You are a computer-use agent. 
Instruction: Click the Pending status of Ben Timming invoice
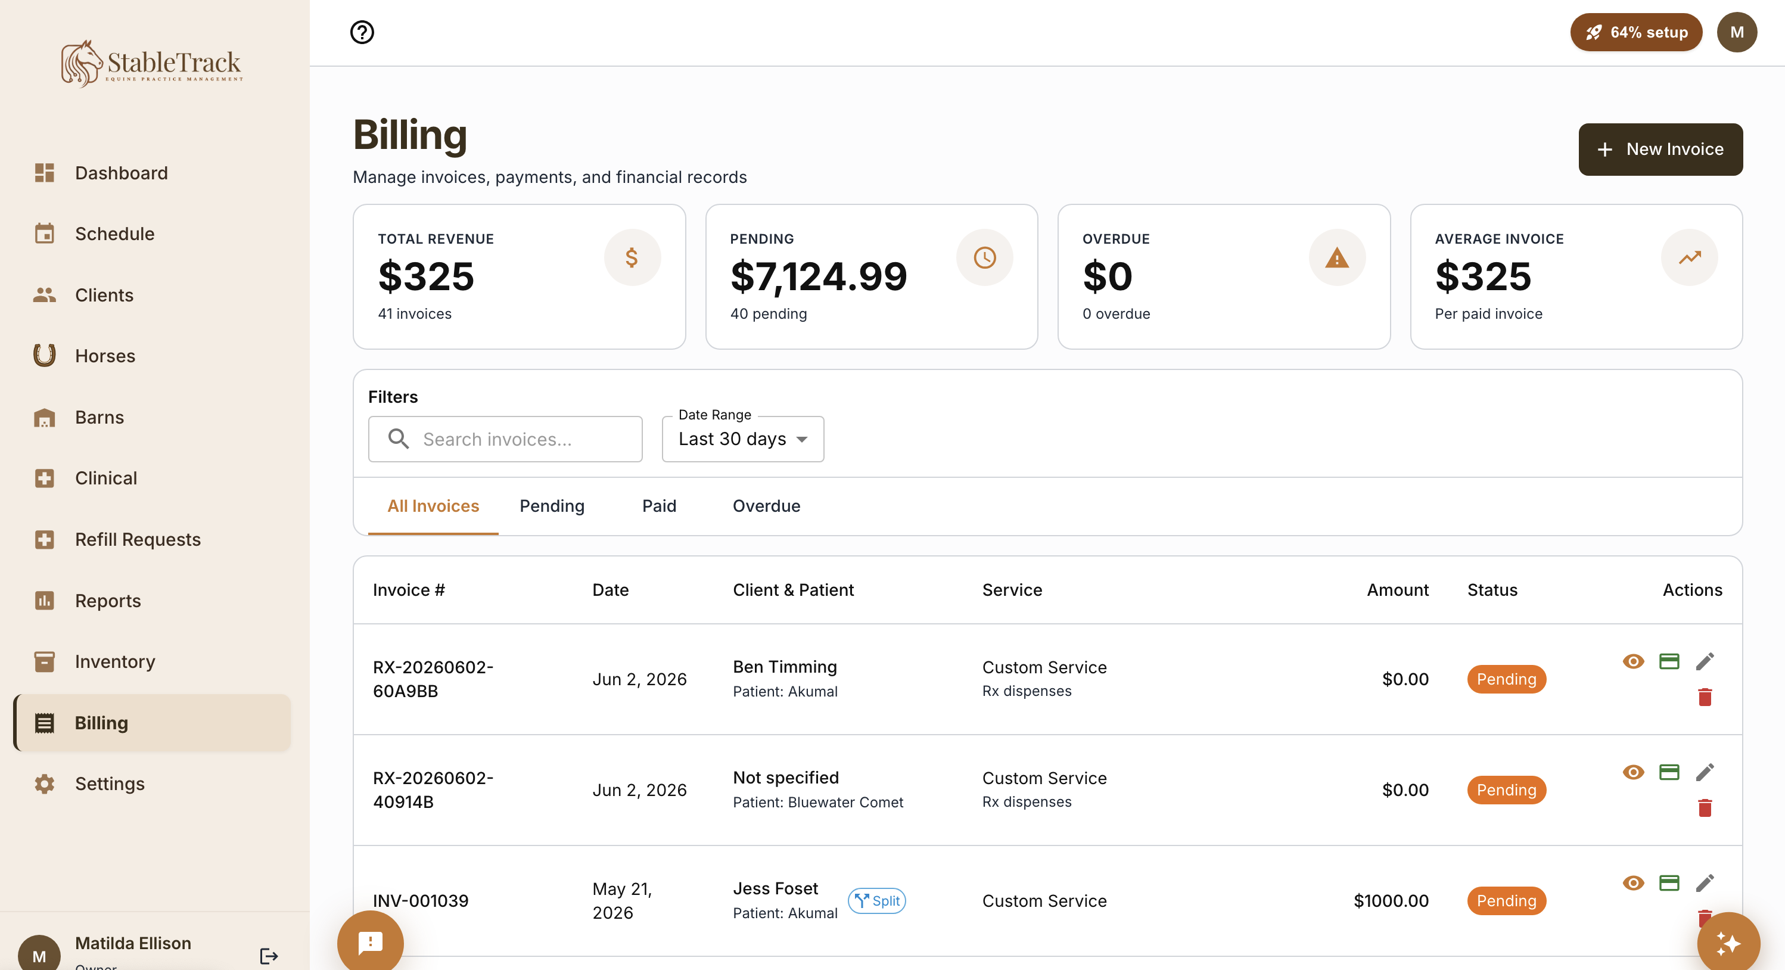coord(1506,679)
